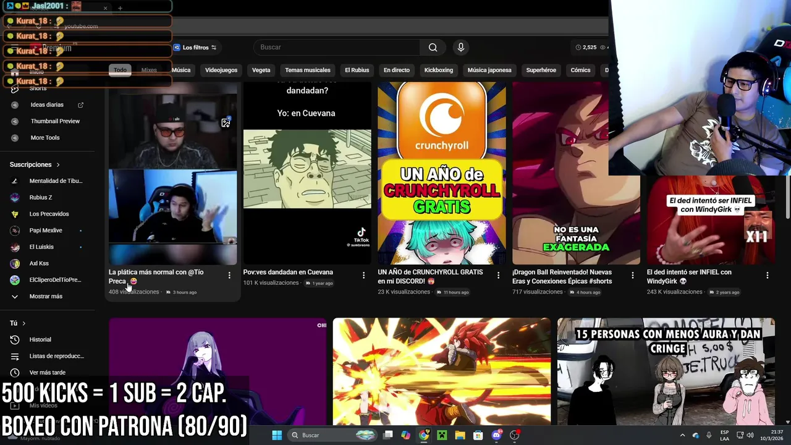Select the Mixes filter chip
Viewport: 791px width, 445px height.
click(149, 70)
